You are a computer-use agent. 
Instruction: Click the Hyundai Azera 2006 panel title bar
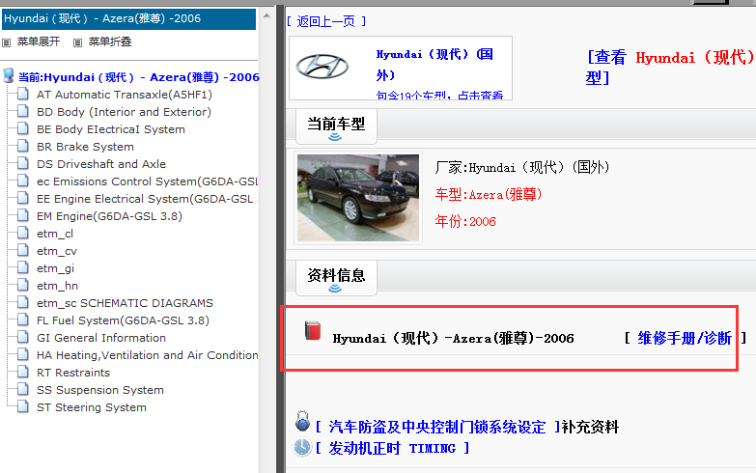128,18
